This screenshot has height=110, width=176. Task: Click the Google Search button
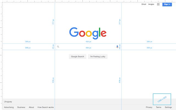pyautogui.click(x=78, y=56)
